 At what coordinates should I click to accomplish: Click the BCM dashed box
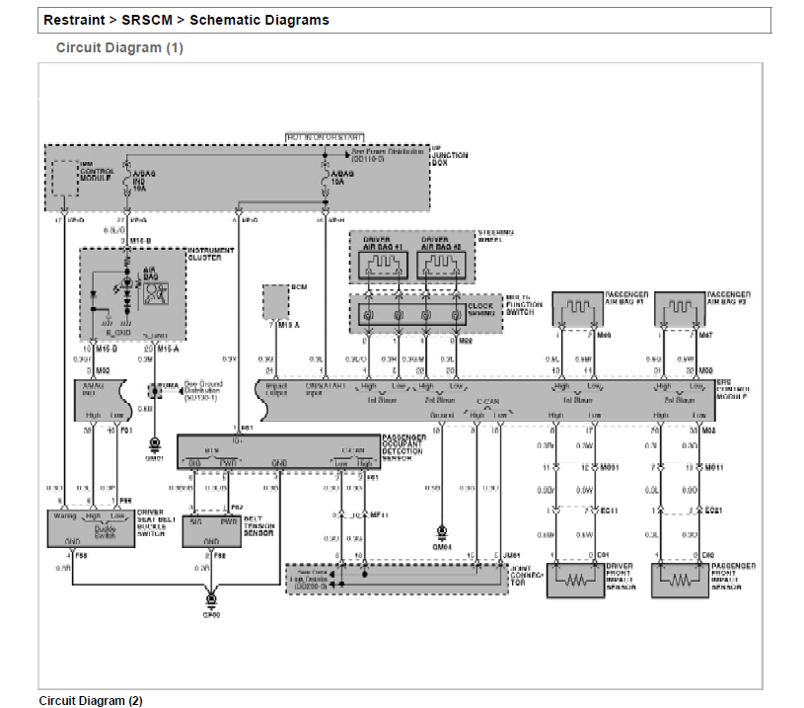275,302
